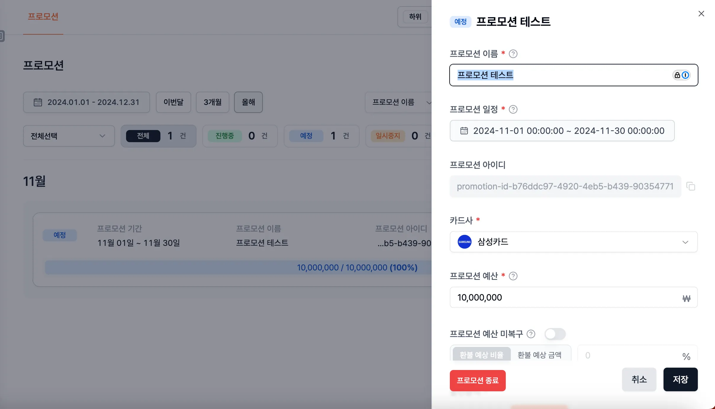Click the 저장 save button

pyautogui.click(x=680, y=379)
